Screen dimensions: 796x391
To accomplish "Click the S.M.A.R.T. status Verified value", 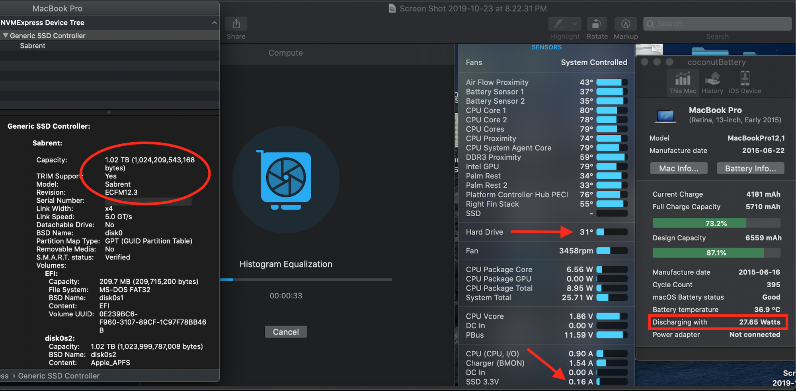I will point(117,257).
